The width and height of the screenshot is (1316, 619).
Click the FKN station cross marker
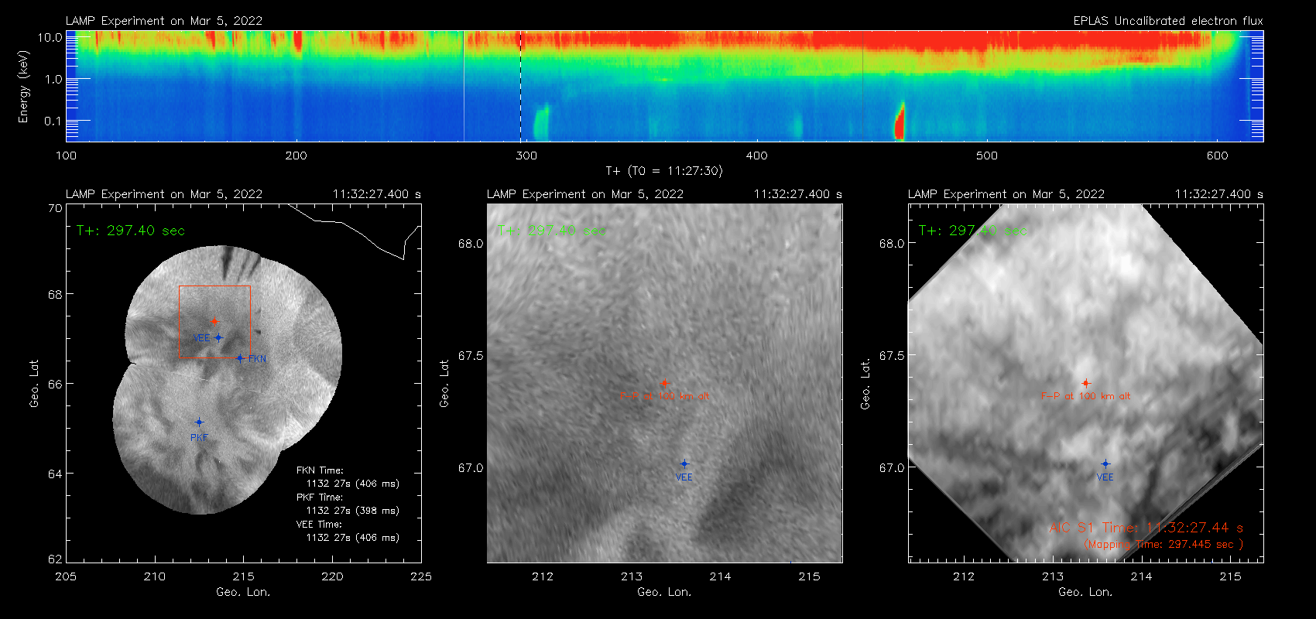[240, 358]
